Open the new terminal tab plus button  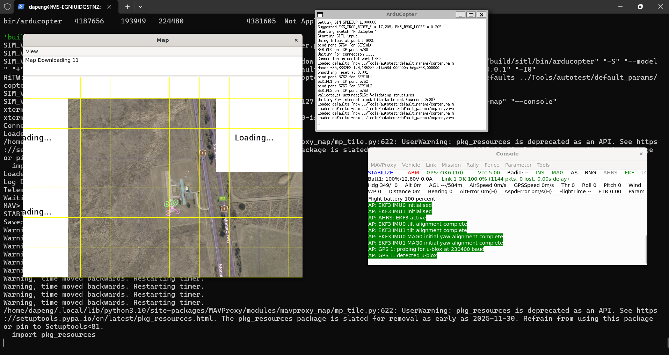tap(128, 7)
